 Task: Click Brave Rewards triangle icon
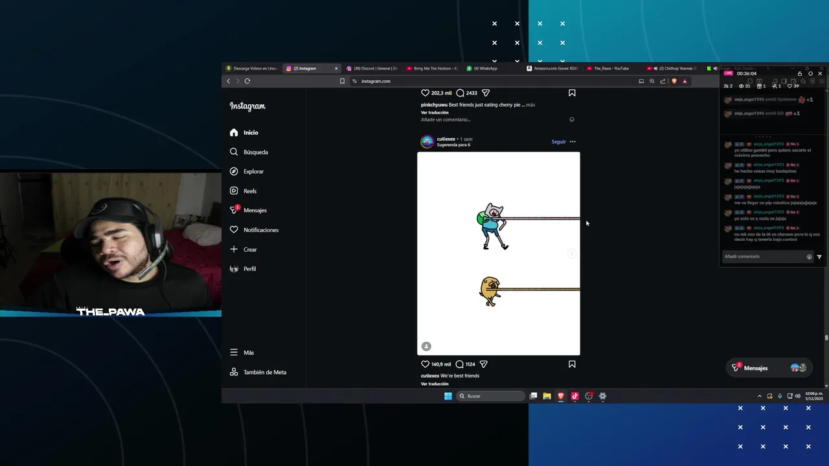pos(685,82)
